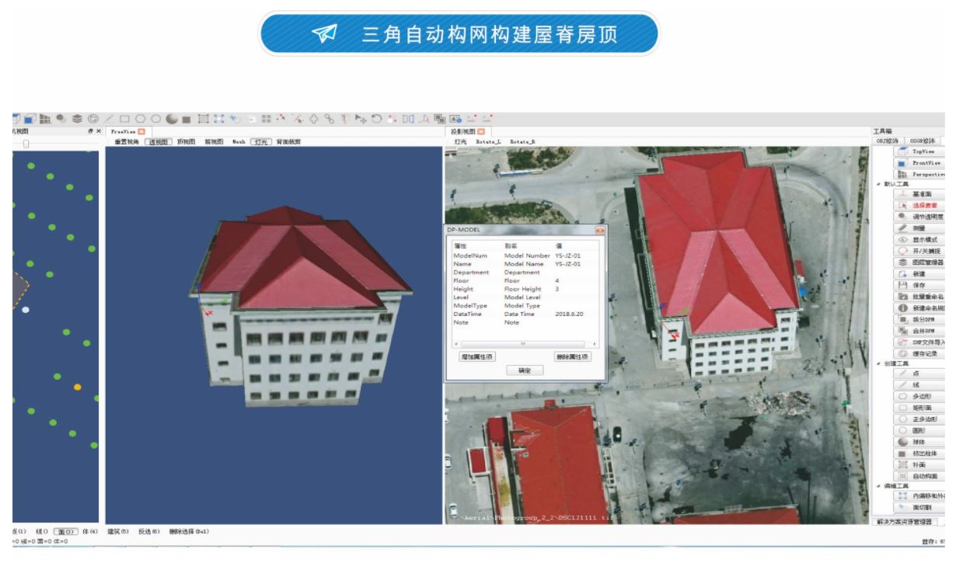
Task: Click 删除选择 delete selection in the status bar
Action: pos(189,532)
